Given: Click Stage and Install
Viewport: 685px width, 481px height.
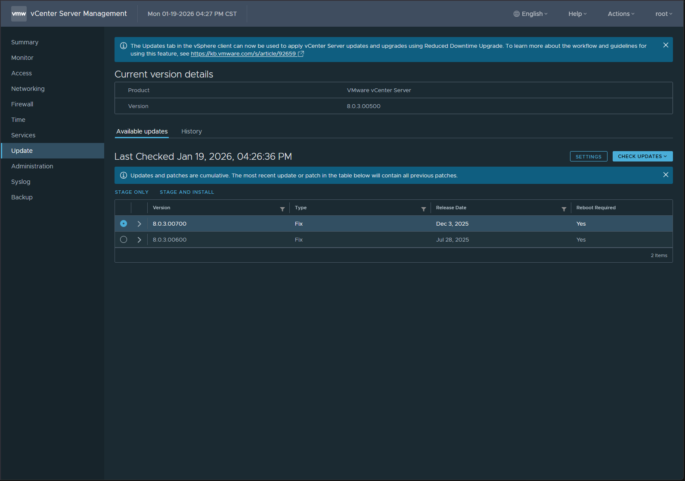Looking at the screenshot, I should [x=187, y=192].
